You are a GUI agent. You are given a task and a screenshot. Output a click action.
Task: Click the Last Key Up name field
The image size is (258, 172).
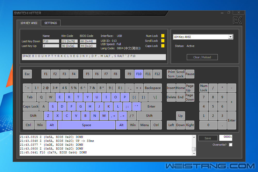pyautogui.click(x=51, y=46)
